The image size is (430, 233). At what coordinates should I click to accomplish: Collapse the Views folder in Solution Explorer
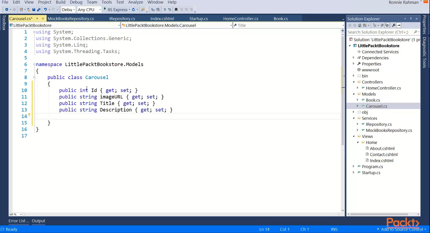pos(353,136)
